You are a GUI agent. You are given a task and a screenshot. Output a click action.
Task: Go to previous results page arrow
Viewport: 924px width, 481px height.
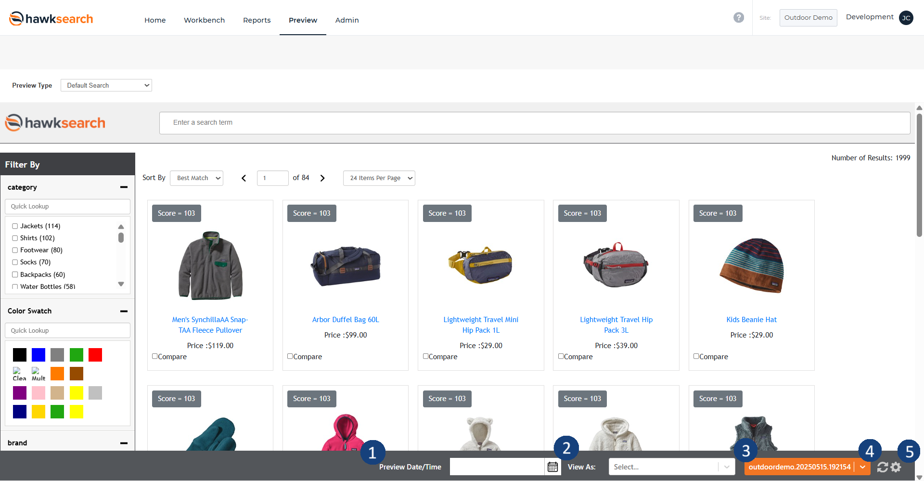click(x=244, y=178)
